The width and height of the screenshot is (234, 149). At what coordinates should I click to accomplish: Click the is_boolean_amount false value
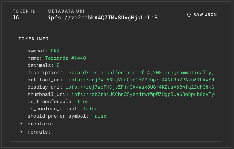[x=90, y=109]
